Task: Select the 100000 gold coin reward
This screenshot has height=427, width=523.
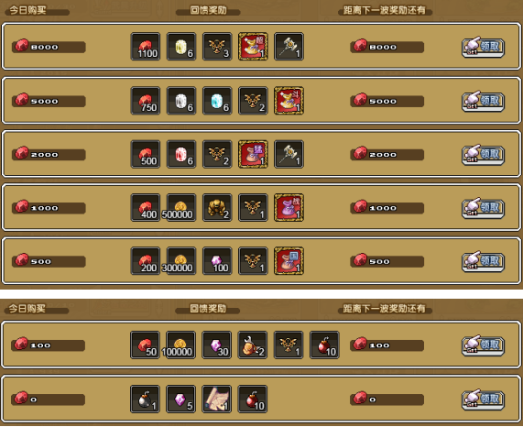Action: click(180, 345)
